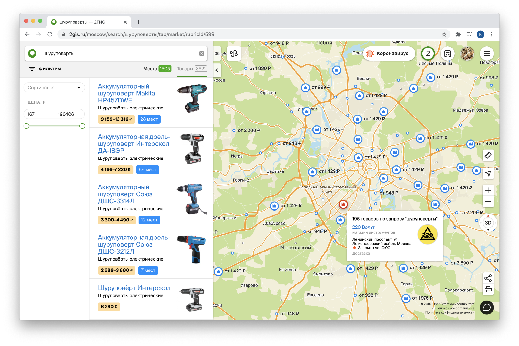Click the minimum price field 167
This screenshot has width=519, height=346.
(x=39, y=114)
